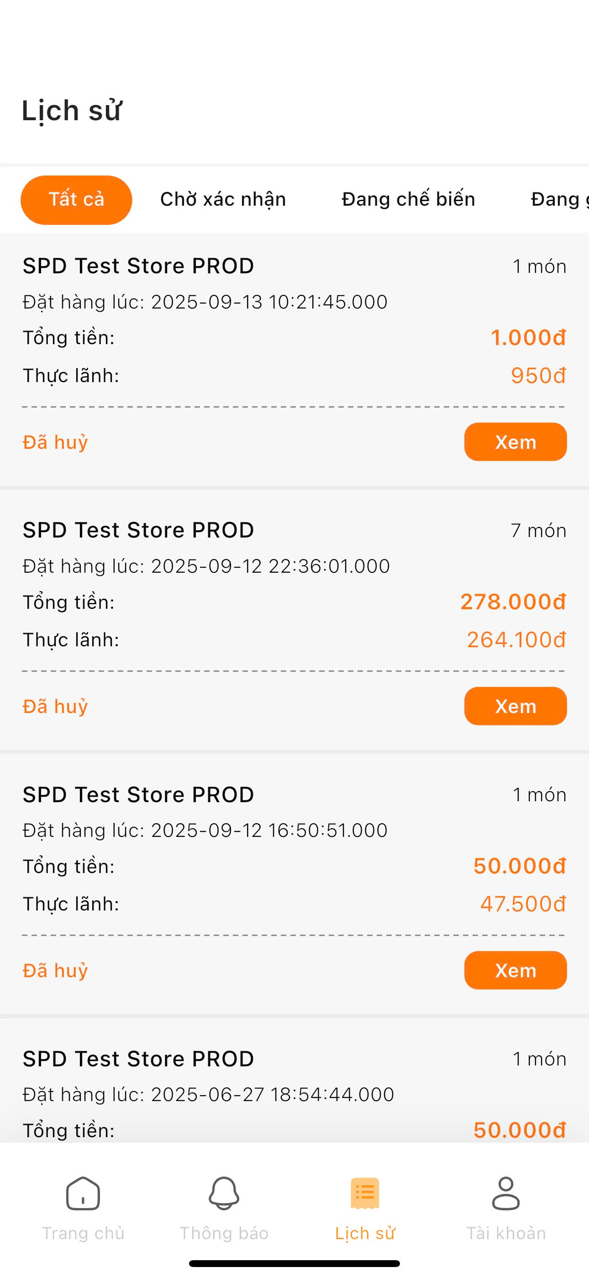Tap the iOS home indicator bar
589x1278 pixels.
294,1264
